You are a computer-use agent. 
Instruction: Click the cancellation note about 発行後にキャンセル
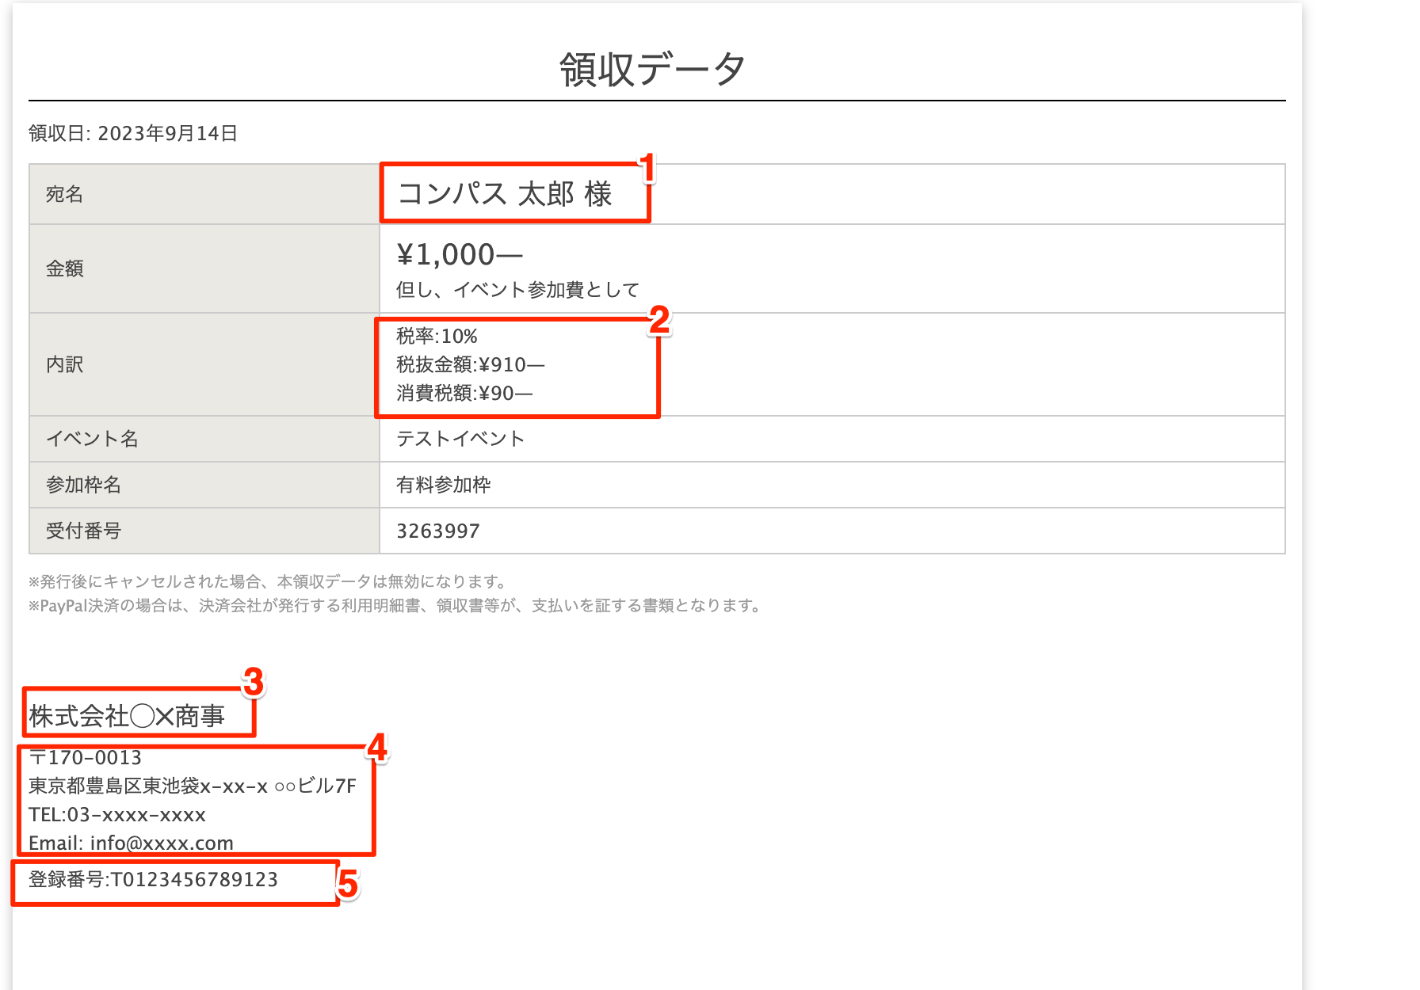coord(268,581)
